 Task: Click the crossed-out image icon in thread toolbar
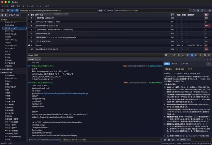(209, 55)
